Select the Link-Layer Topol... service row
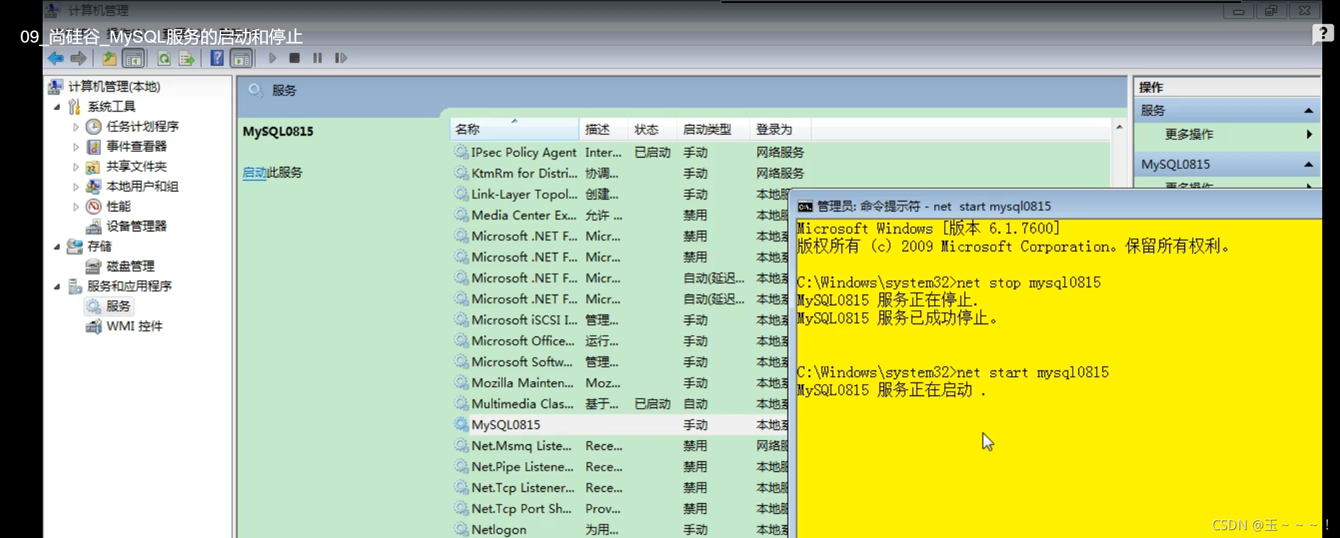Viewport: 1340px width, 538px height. 620,194
